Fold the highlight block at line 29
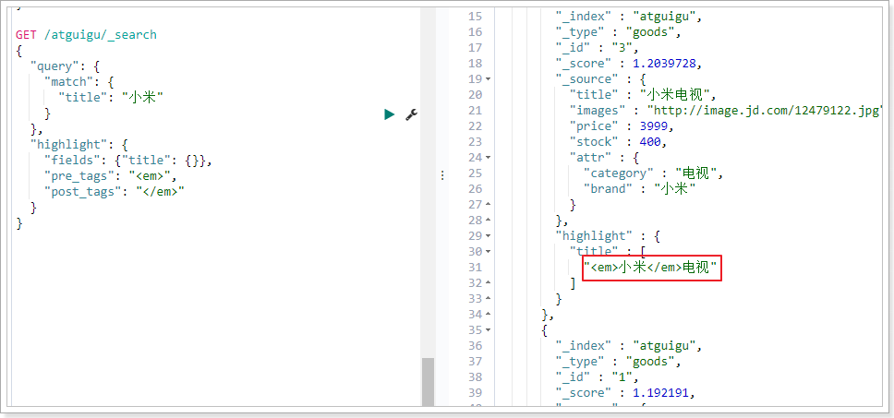The width and height of the screenshot is (894, 418). tap(488, 236)
